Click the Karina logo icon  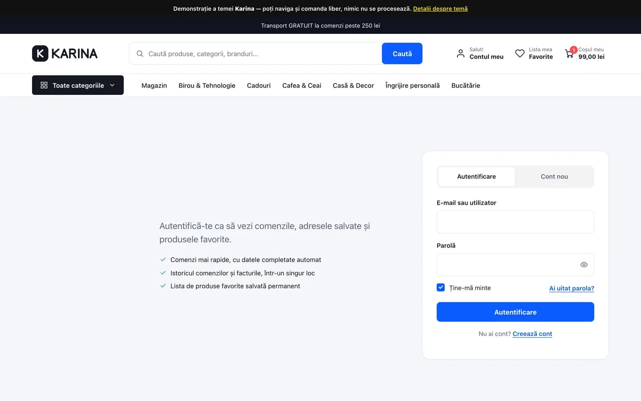[40, 53]
